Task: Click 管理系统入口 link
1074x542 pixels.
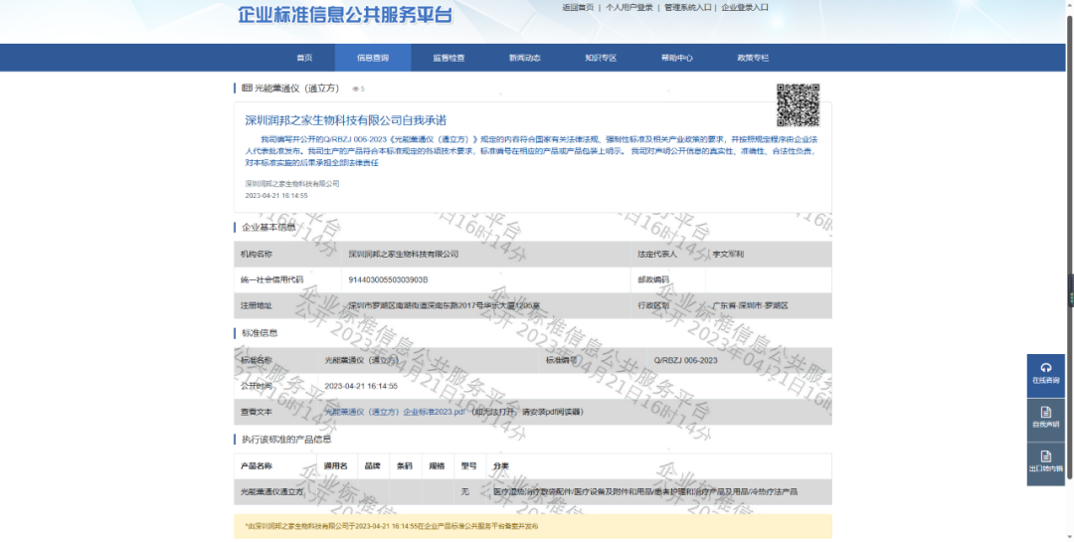Action: click(688, 8)
